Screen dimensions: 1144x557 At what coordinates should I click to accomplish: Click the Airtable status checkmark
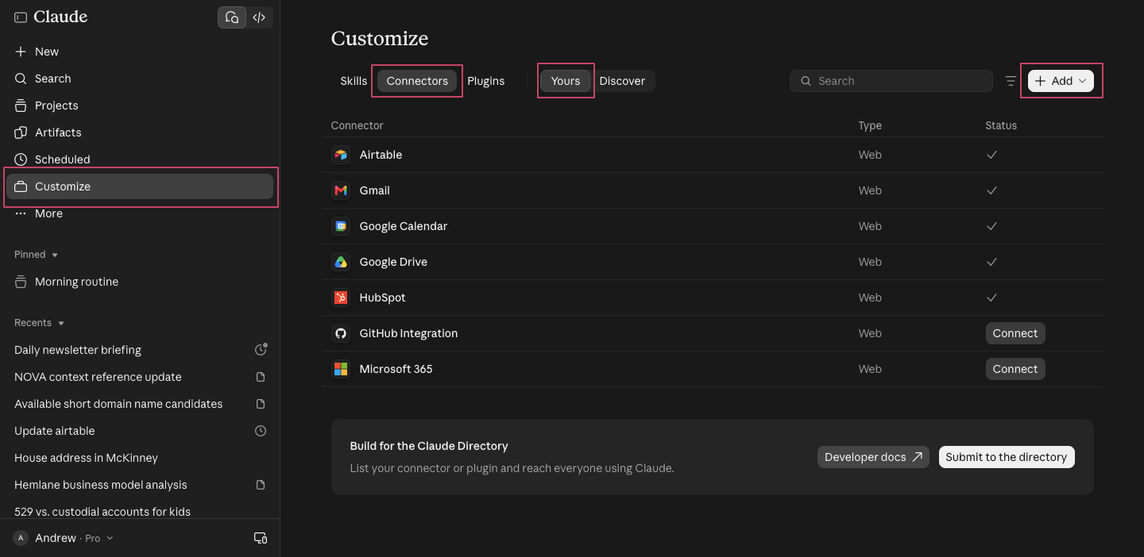[x=991, y=155]
